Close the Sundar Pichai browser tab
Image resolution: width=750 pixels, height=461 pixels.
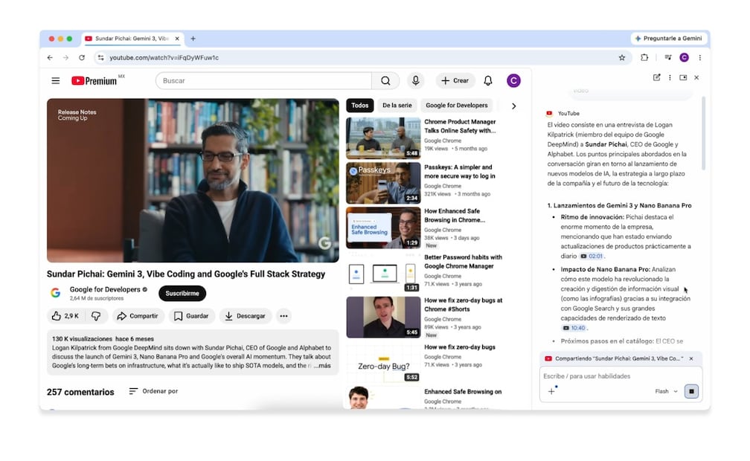click(x=177, y=39)
